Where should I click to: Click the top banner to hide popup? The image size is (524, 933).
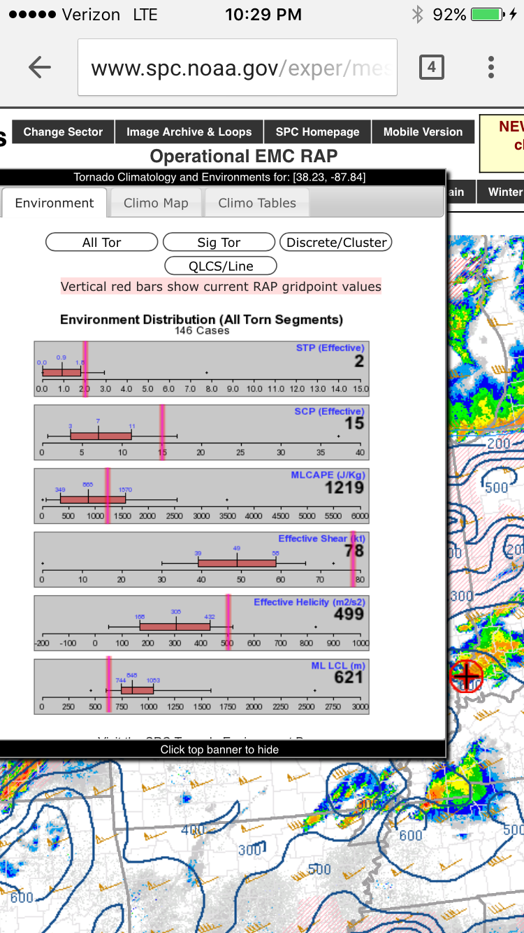click(x=221, y=177)
